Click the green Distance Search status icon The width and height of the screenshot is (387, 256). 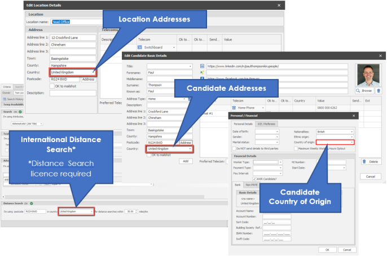30,203
